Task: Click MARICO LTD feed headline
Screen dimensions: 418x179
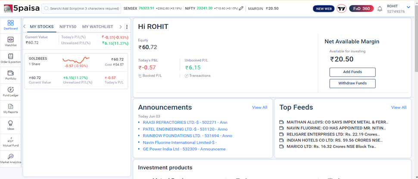Action: coord(331,146)
